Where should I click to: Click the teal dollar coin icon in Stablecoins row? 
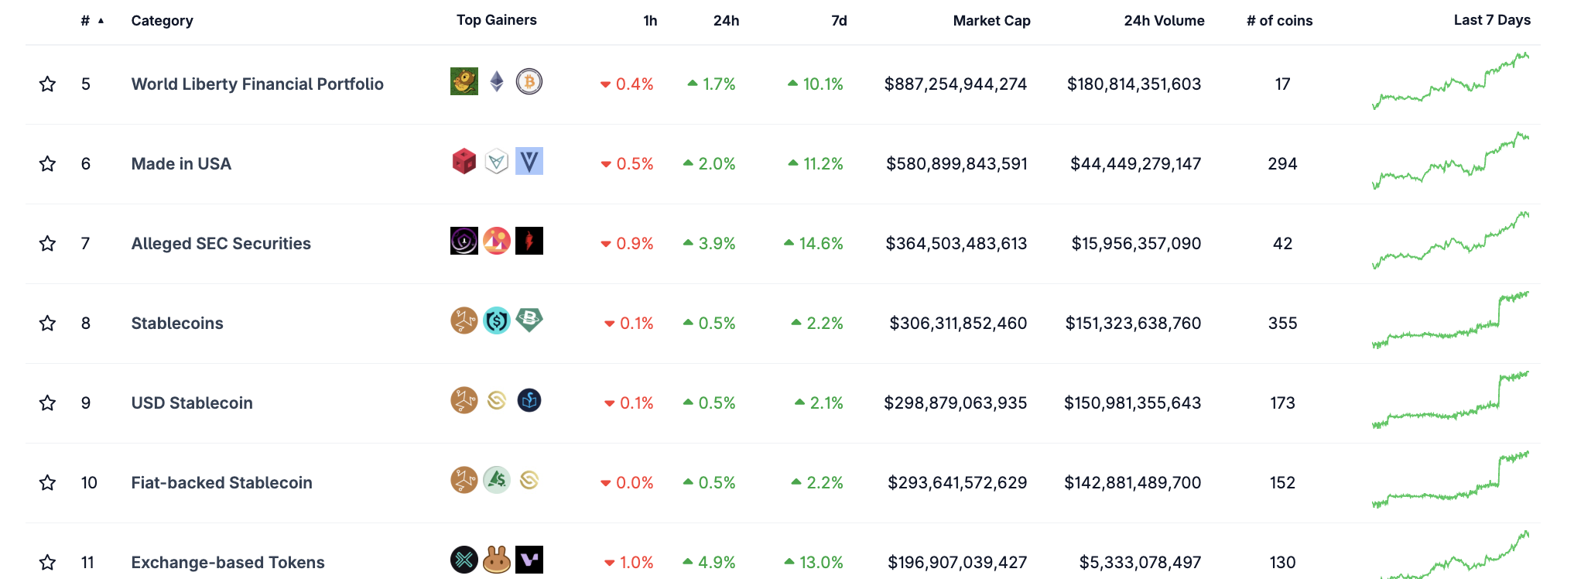tap(497, 320)
